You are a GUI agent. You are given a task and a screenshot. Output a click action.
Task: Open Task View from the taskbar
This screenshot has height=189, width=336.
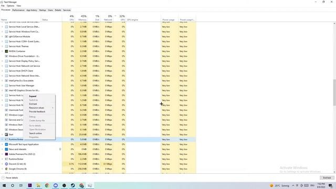(x=21, y=185)
